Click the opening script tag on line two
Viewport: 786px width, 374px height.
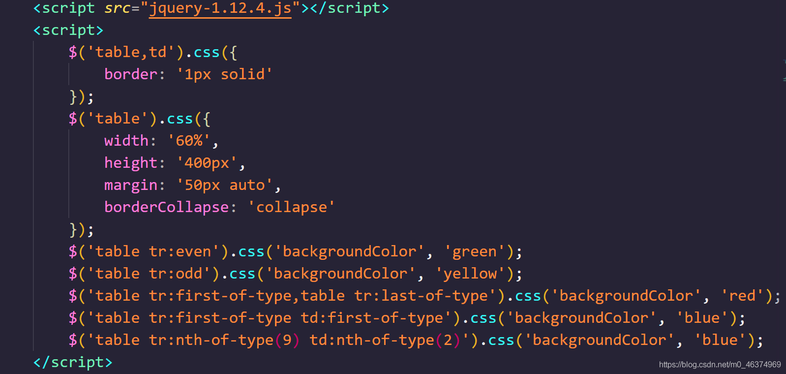[68, 31]
